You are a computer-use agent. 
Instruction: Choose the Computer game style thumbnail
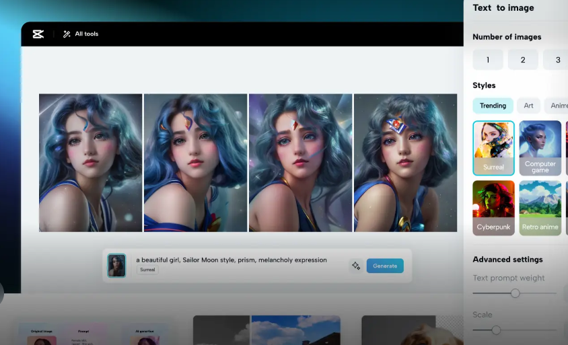[540, 148]
